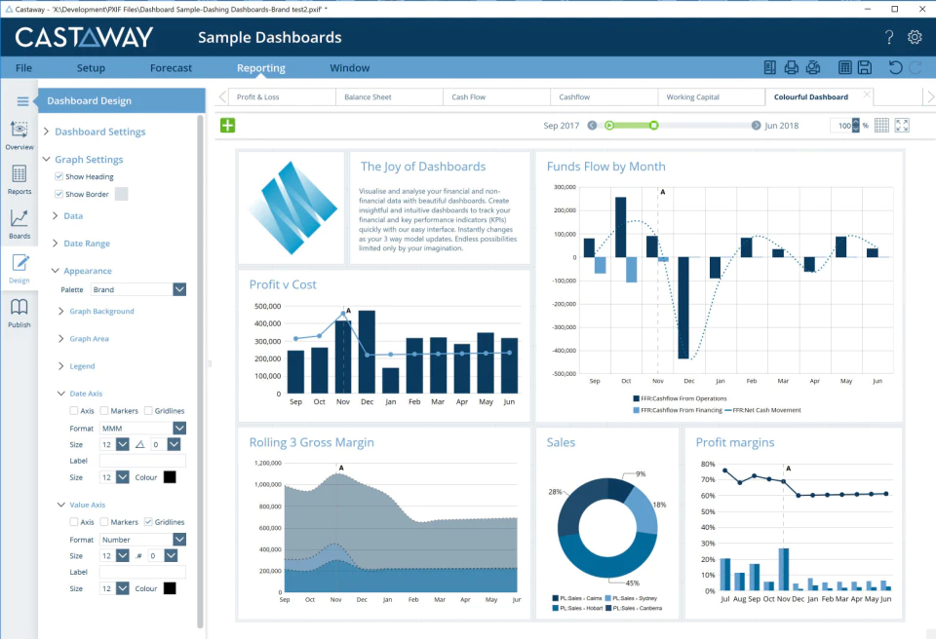Open the Boards sidebar icon
Viewport: 936px width, 639px height.
(x=19, y=224)
